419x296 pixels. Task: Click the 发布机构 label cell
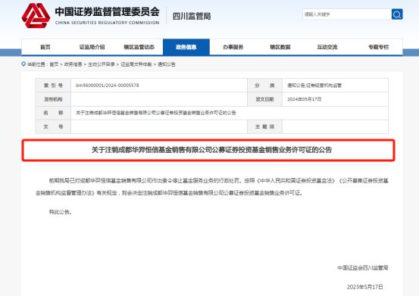pyautogui.click(x=53, y=99)
